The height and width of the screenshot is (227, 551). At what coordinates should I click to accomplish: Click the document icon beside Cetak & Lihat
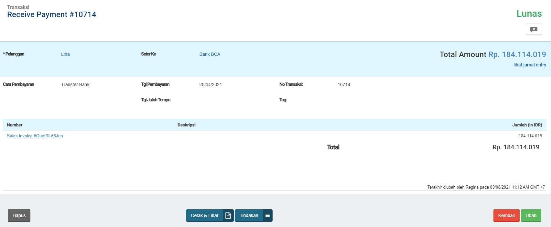tap(228, 215)
